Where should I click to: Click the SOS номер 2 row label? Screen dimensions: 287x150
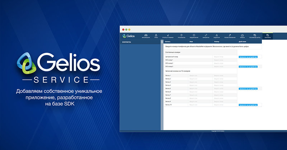point(169,63)
